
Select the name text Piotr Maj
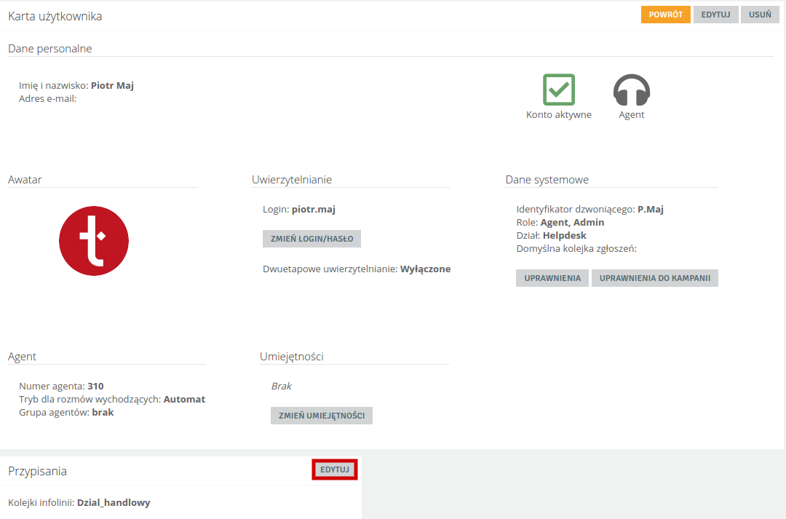pyautogui.click(x=112, y=85)
